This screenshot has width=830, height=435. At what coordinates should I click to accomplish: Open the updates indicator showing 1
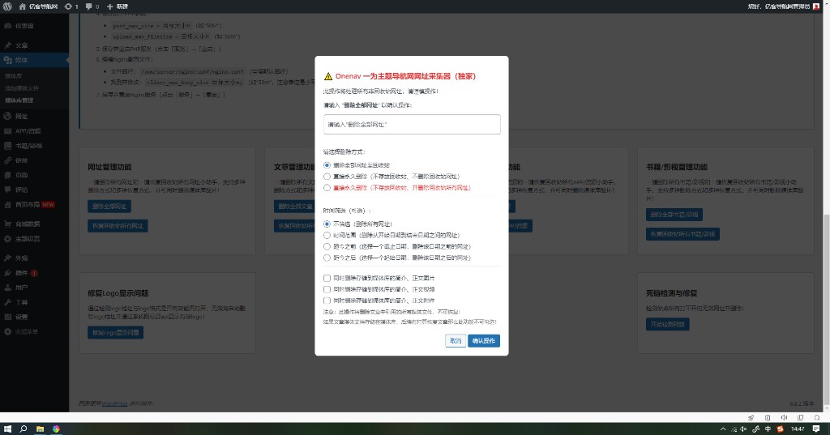coord(71,6)
